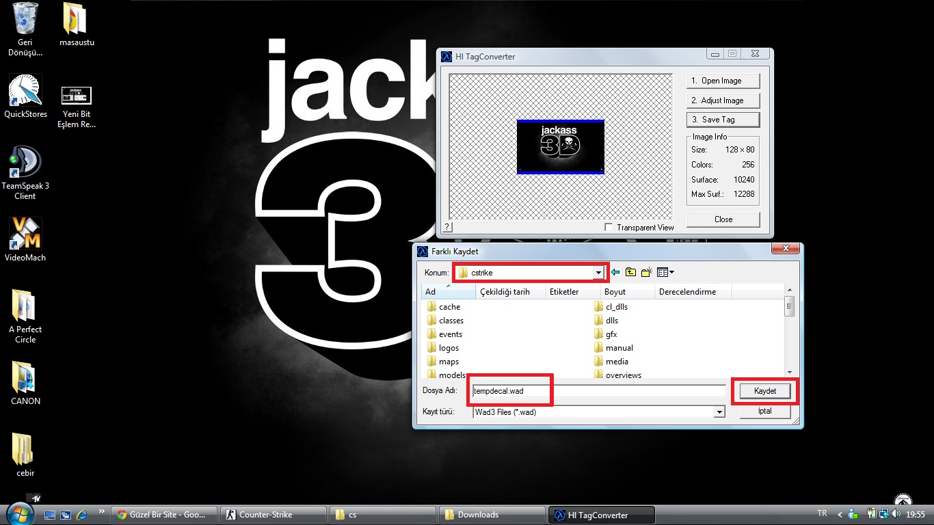
Task: Click Internet Explorer quick launch icon
Action: pyautogui.click(x=81, y=515)
